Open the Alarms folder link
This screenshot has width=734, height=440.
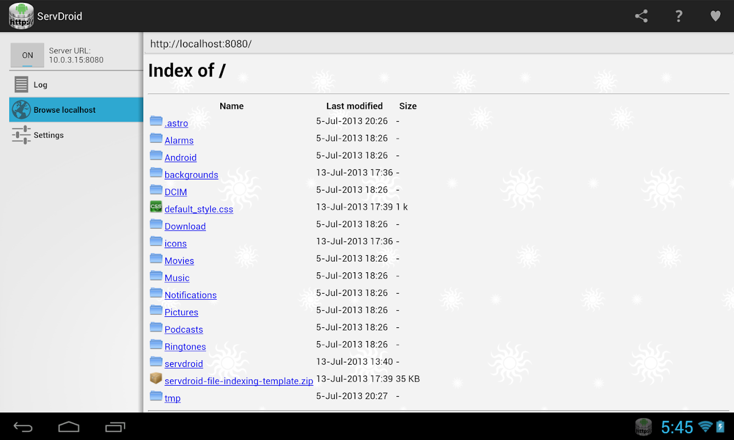coord(179,140)
